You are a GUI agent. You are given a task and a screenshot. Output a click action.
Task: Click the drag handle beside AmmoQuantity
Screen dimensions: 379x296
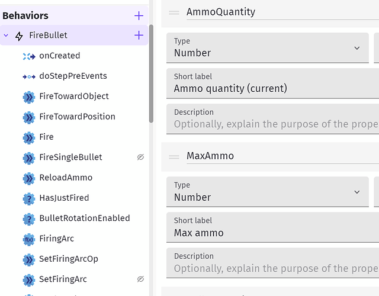[x=174, y=12]
